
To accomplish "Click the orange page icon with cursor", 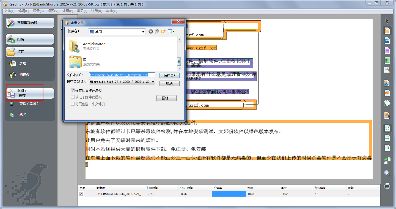I will point(387,116).
